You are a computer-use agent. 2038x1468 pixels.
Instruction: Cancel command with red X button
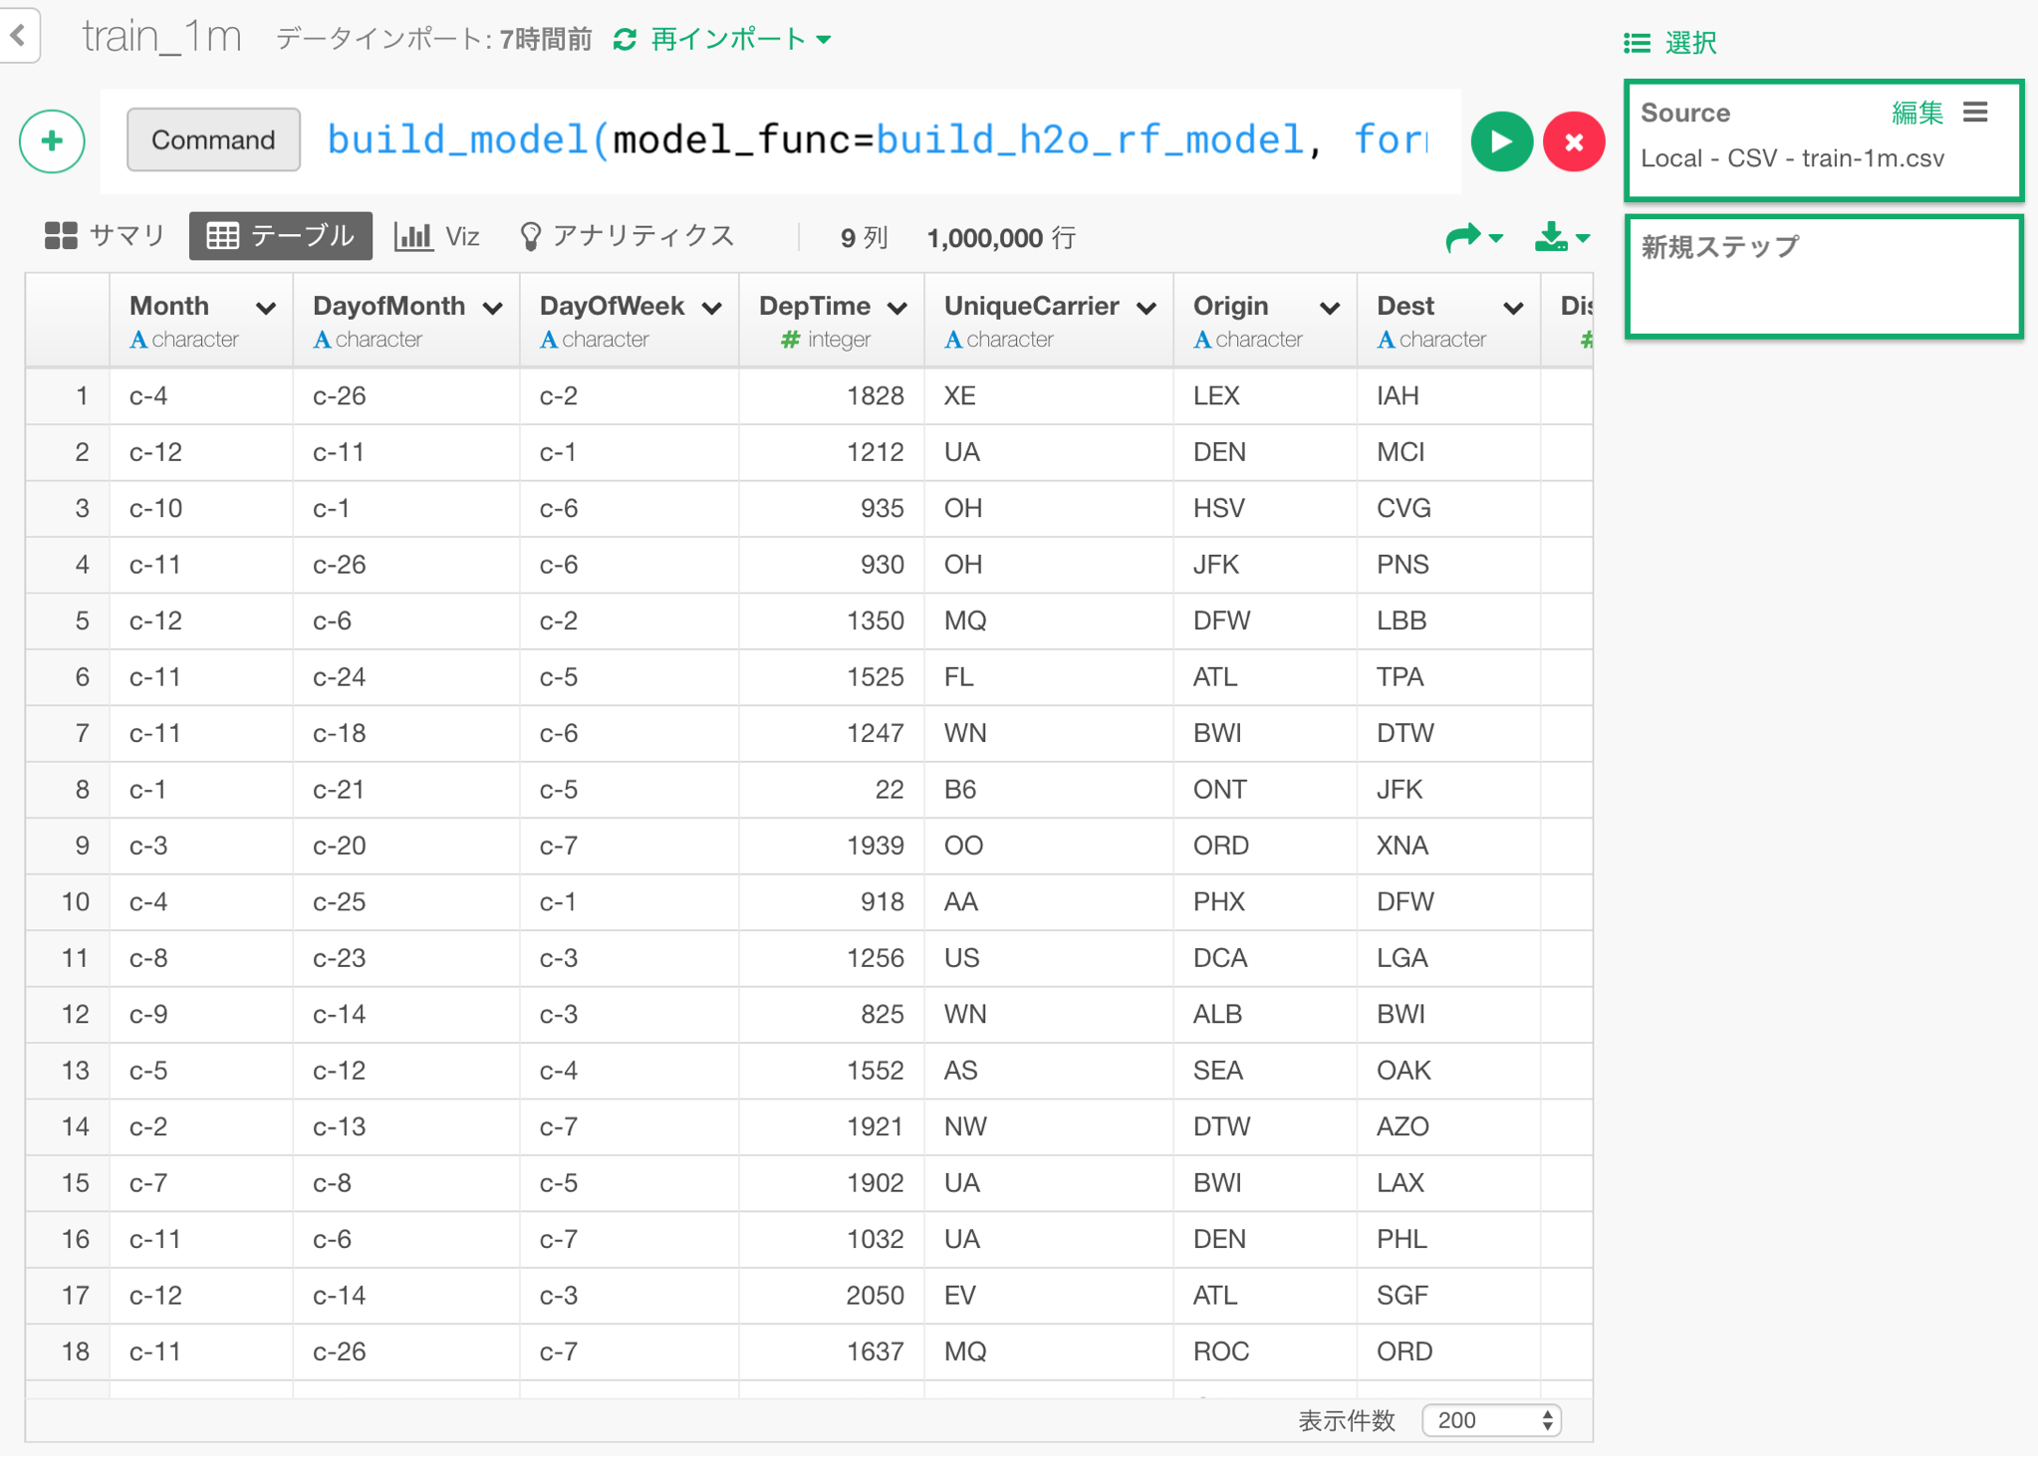[x=1573, y=141]
